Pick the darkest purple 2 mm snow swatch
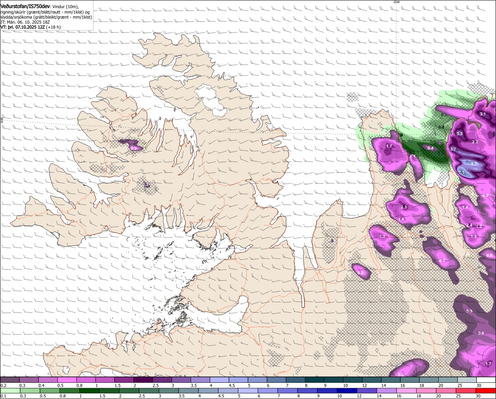This screenshot has height=399, width=496. (142, 380)
